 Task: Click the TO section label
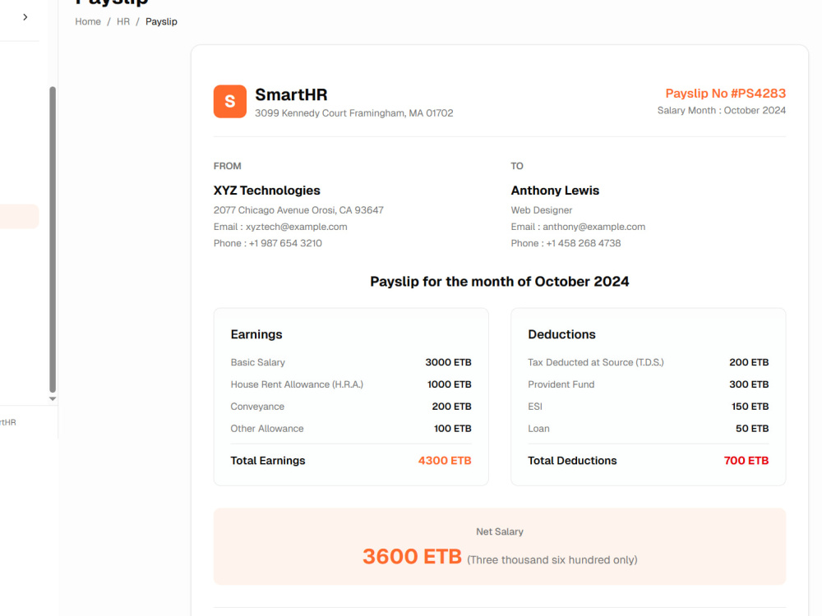(517, 166)
